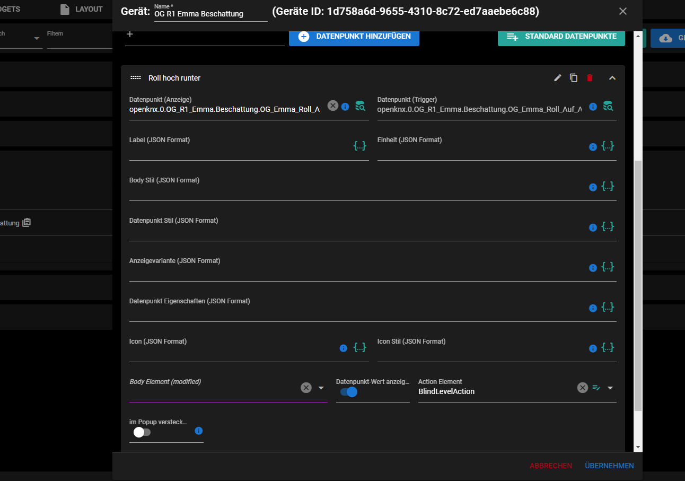
Task: Click ÜBERNEHMEN to apply changes
Action: pos(609,466)
